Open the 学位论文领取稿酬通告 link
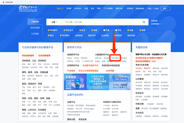Screen dimensions: 184x123 [x=88, y=71]
